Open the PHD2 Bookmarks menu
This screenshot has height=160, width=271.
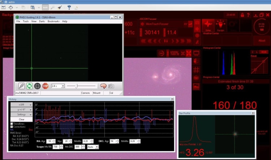point(53,21)
